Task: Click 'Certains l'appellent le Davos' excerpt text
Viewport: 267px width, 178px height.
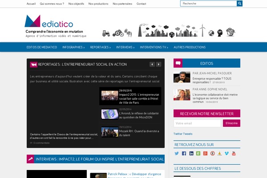Action: tap(64, 136)
